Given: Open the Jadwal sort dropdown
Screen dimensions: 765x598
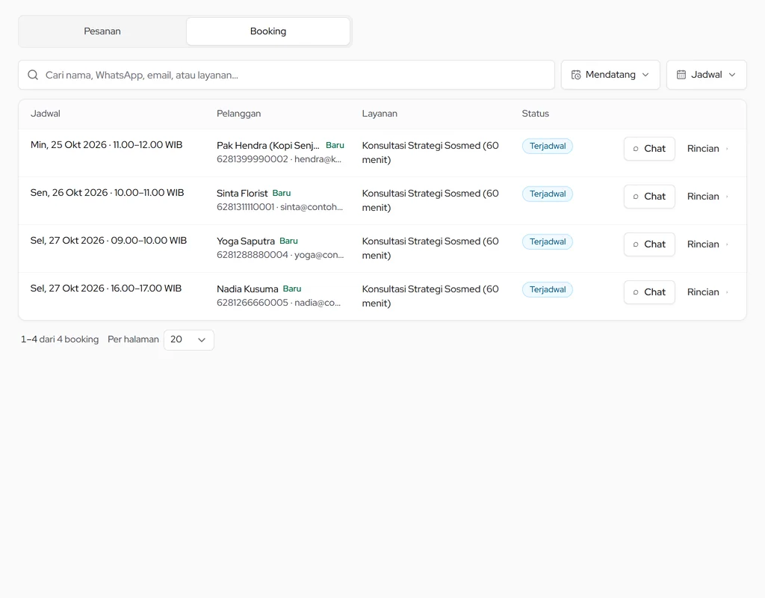Looking at the screenshot, I should coord(707,75).
